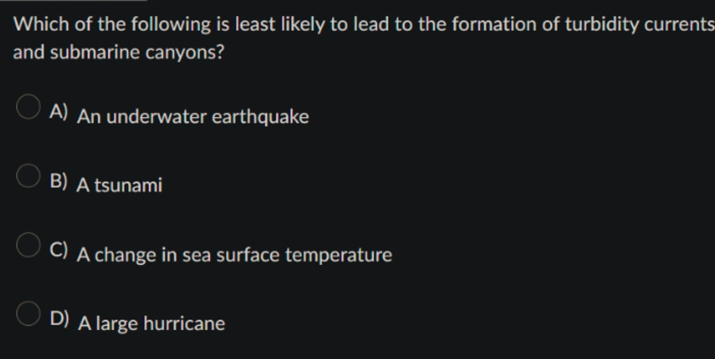Viewport: 715px width, 359px height.
Task: Click the word 'earthquake' in option A
Action: point(261,116)
